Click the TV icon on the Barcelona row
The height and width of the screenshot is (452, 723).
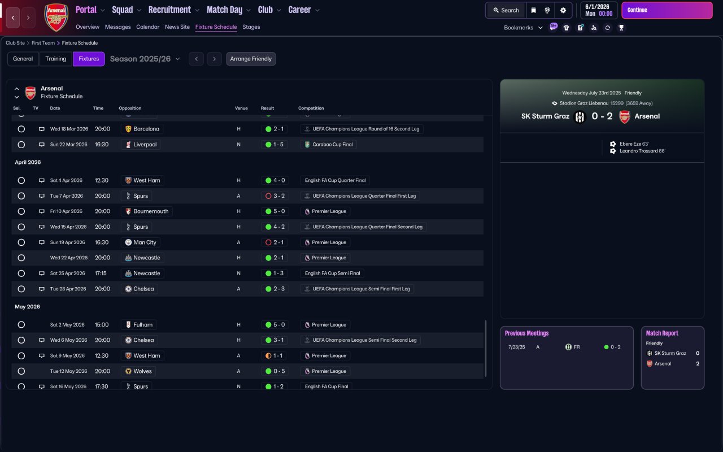click(x=41, y=129)
